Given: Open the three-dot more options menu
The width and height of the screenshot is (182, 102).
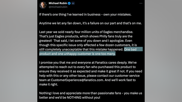Looking at the screenshot, I should click(x=141, y=3).
